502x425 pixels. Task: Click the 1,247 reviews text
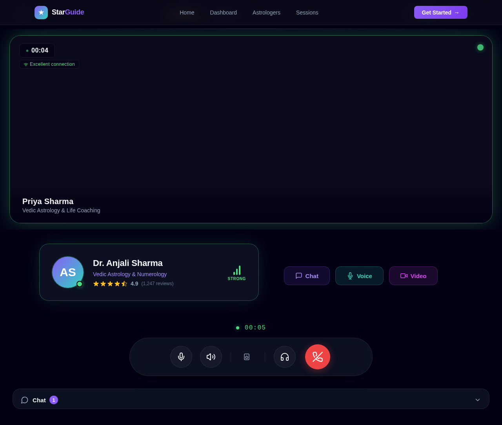[x=157, y=284]
